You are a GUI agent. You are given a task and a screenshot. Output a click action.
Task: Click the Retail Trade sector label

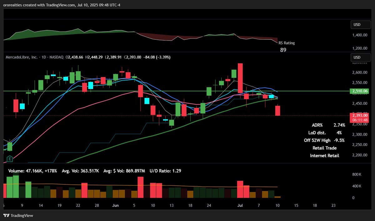(x=324, y=148)
